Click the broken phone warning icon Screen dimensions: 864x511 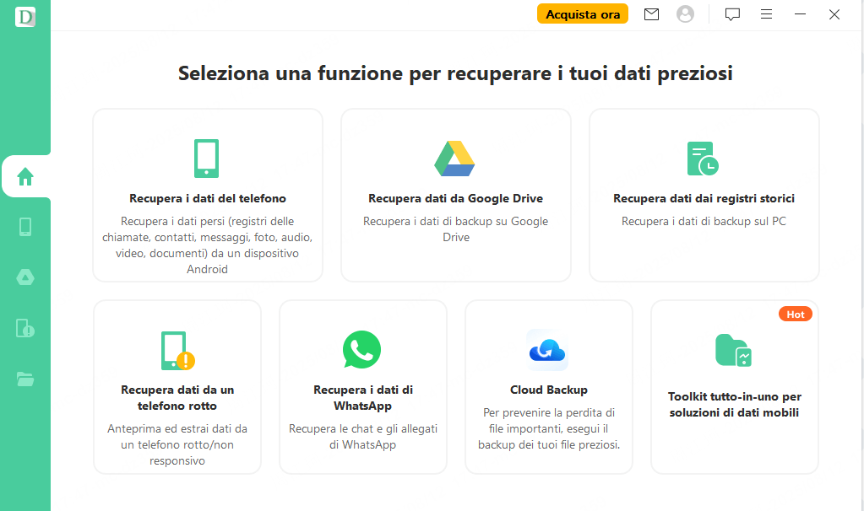point(177,351)
